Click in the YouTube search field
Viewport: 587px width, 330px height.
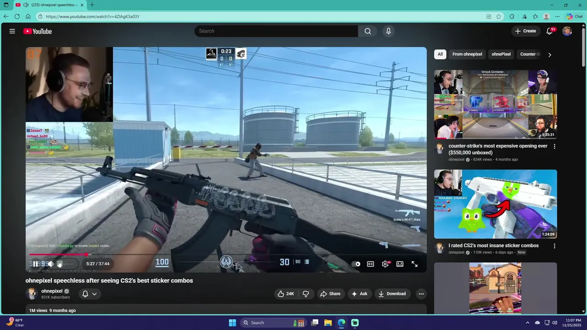click(x=276, y=31)
